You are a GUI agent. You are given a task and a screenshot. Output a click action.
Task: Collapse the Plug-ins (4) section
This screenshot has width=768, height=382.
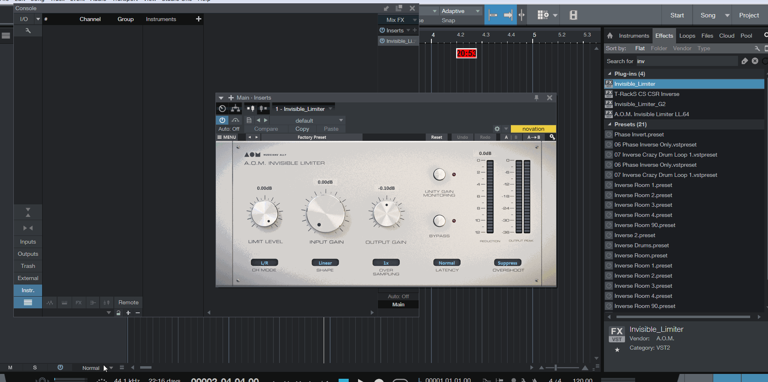610,74
